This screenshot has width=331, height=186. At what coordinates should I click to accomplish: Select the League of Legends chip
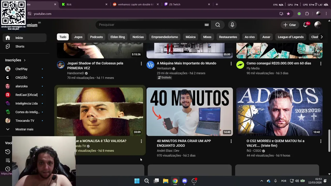(x=291, y=37)
